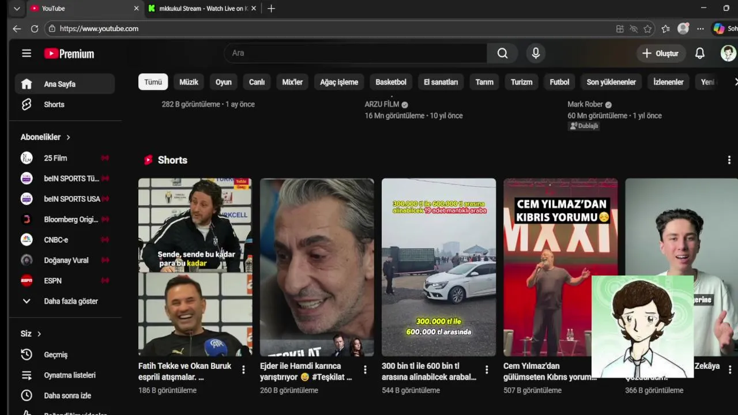This screenshot has height=415, width=738.
Task: Open browser settings three-dot menu
Action: pyautogui.click(x=700, y=29)
